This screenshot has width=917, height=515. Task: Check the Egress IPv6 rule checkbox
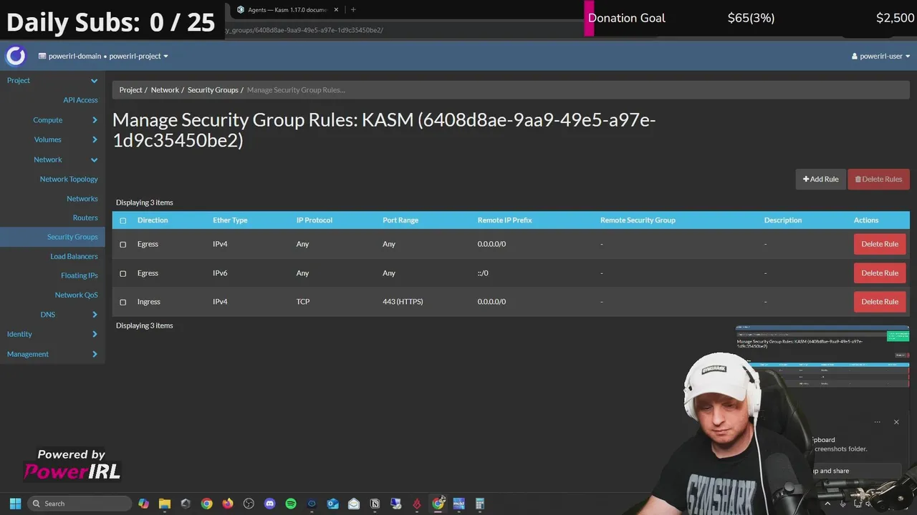click(x=123, y=273)
